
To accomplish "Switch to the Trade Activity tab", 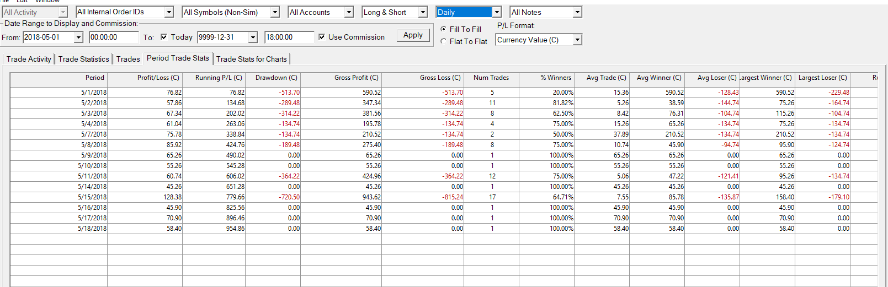I will point(29,59).
